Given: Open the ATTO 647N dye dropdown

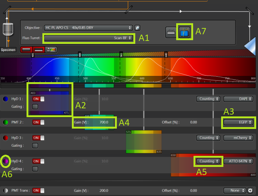Looking at the screenshot, I should point(238,161).
